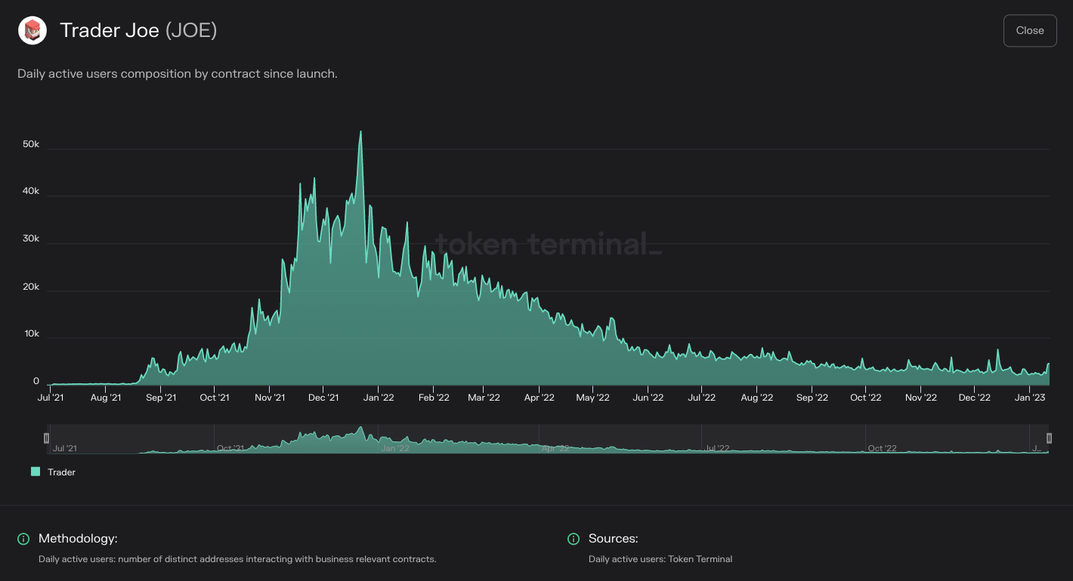Click the token terminal watermark
Viewport: 1073px width, 581px height.
coord(549,244)
